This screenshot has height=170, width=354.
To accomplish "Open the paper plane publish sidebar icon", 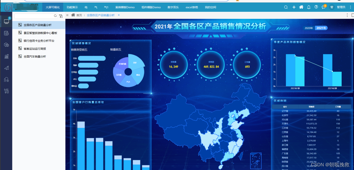I will (6, 68).
